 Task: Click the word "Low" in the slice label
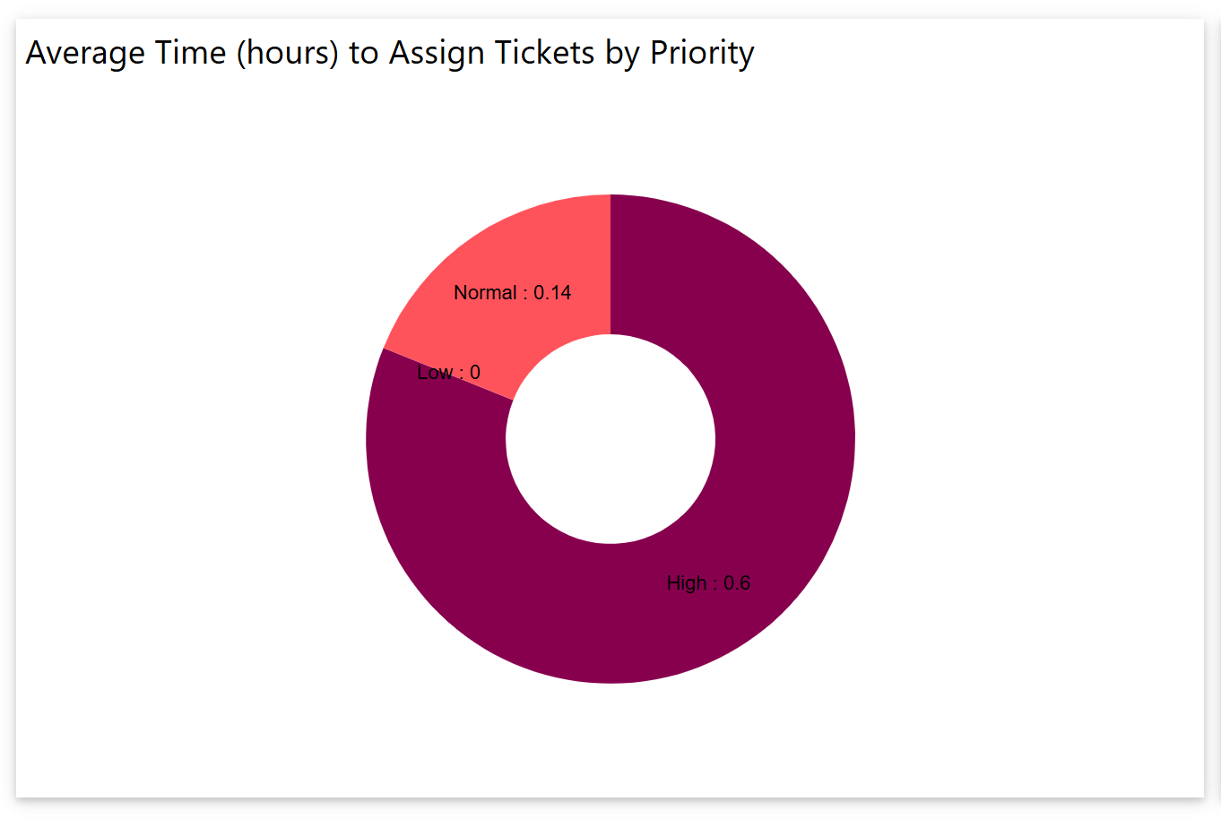pos(435,373)
